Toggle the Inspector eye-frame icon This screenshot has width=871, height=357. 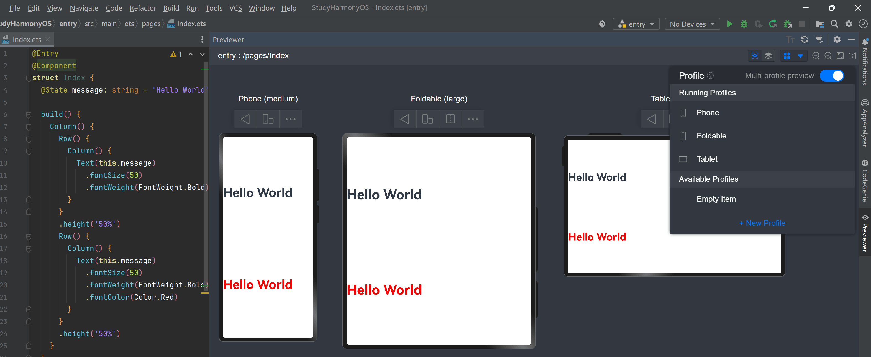pos(755,56)
